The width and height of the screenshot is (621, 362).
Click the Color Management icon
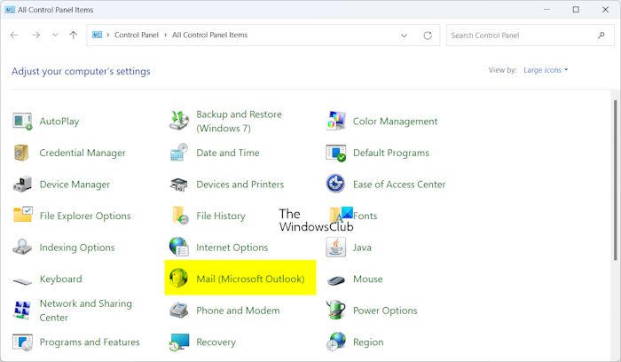point(336,122)
